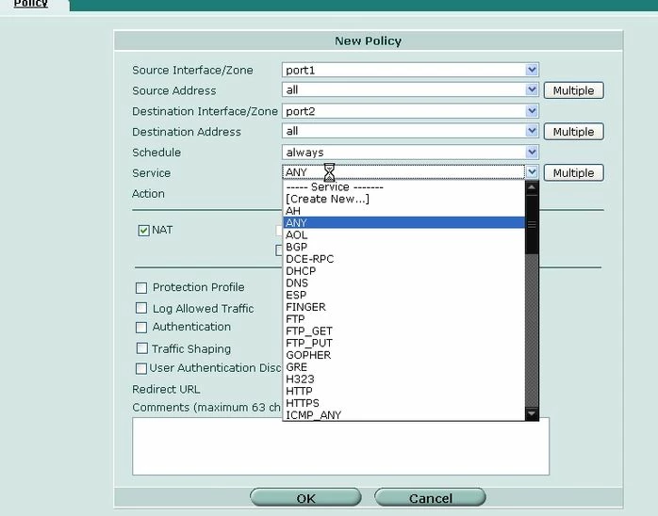Viewport: 658px width, 516px height.
Task: Choose DHCP from the service list
Action: tap(404, 271)
